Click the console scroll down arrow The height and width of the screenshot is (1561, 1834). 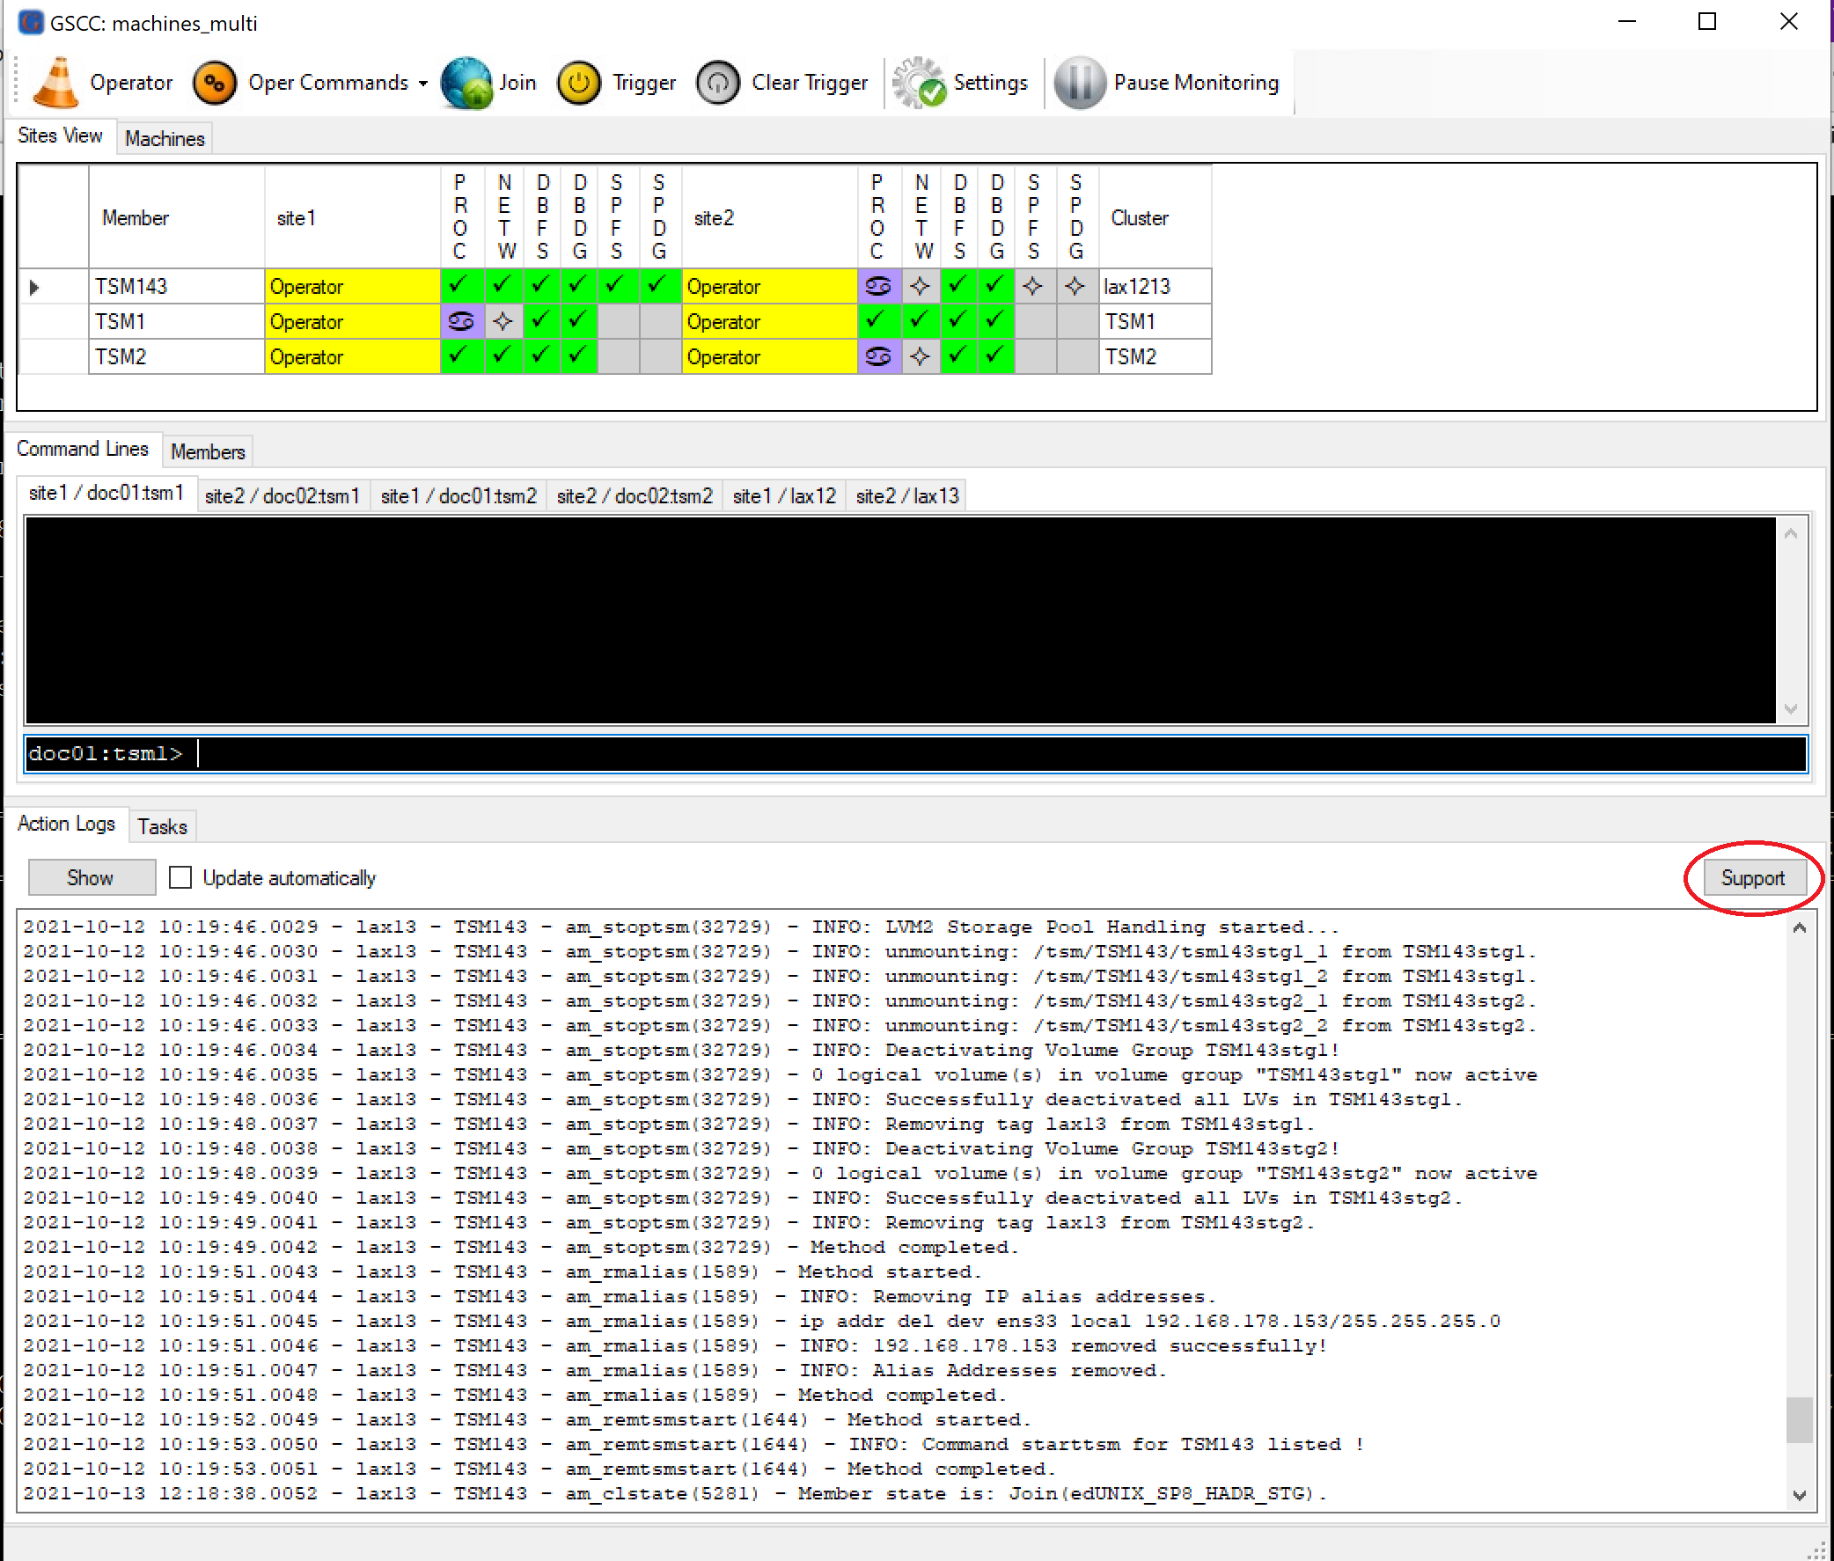pyautogui.click(x=1791, y=709)
